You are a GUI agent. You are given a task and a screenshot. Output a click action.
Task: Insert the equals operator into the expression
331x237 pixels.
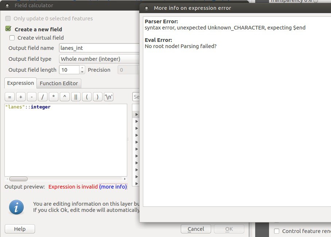(9, 97)
